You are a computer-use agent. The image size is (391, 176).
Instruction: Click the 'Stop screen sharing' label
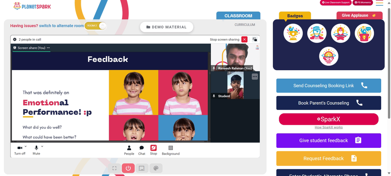(x=224, y=39)
